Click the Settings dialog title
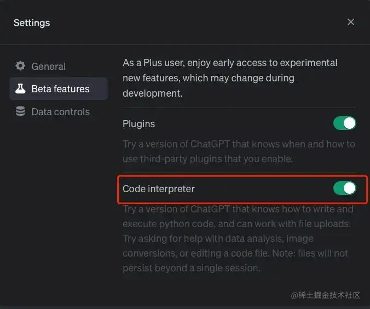The height and width of the screenshot is (309, 370). tap(32, 23)
